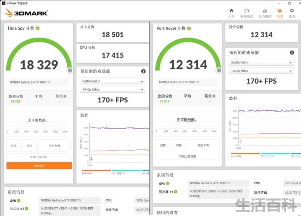Expand the Battlefield V game dropdown under Port Royal

pyautogui.click(x=261, y=62)
